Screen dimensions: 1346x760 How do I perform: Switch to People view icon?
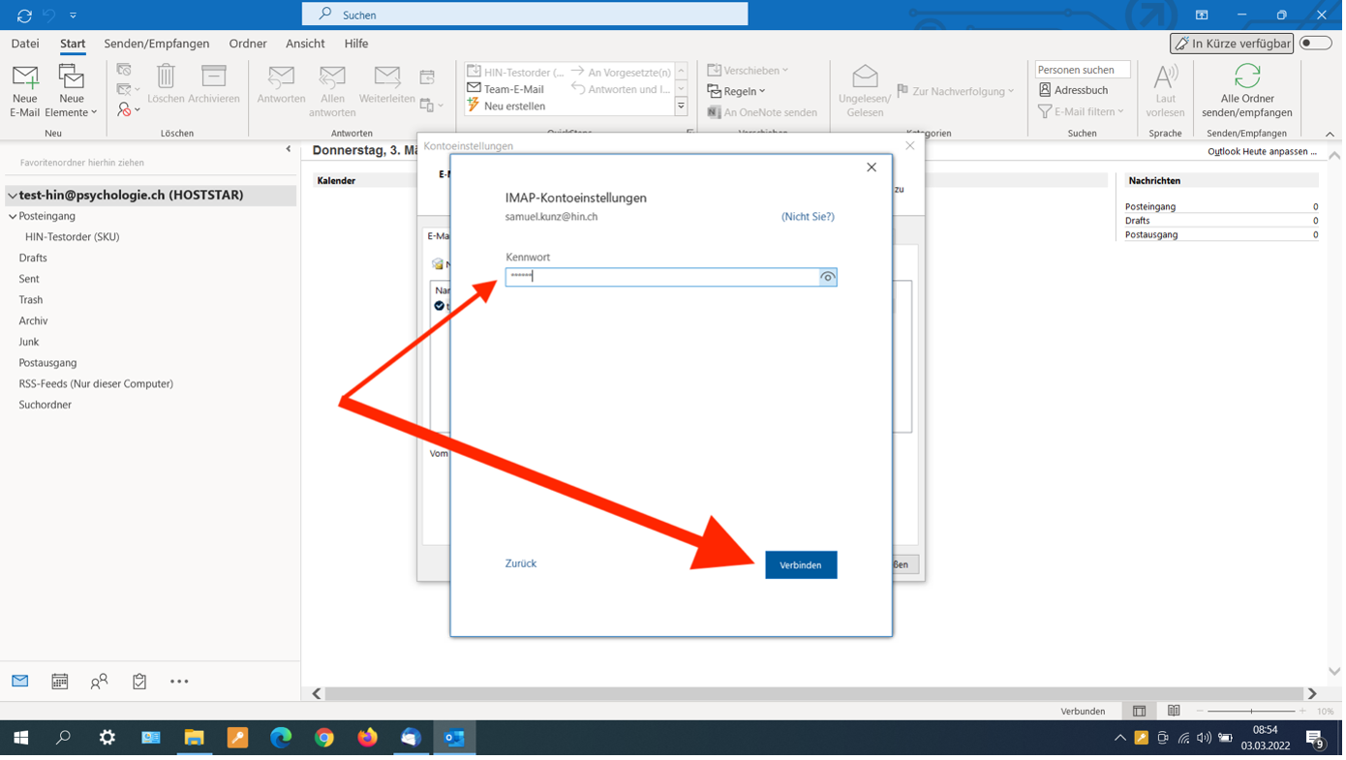[99, 683]
